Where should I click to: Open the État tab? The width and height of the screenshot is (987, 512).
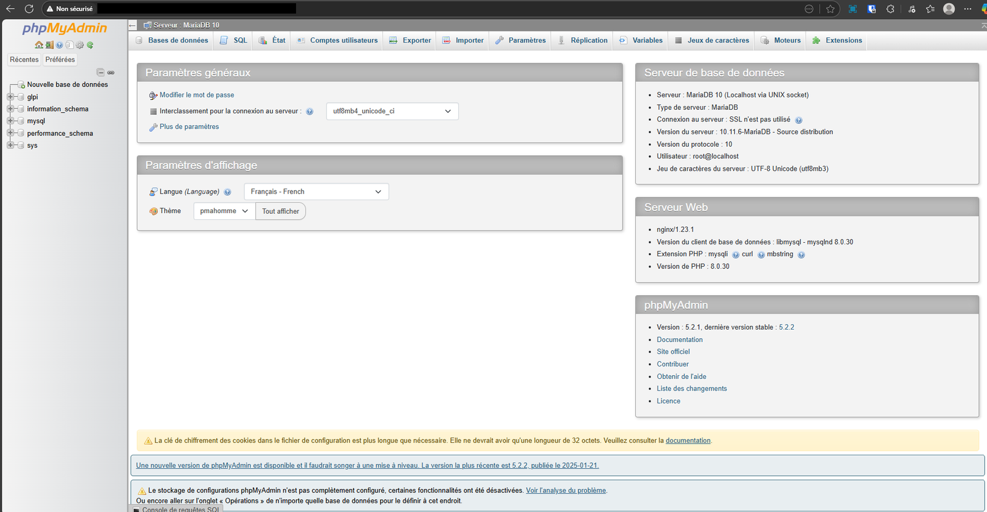click(272, 41)
